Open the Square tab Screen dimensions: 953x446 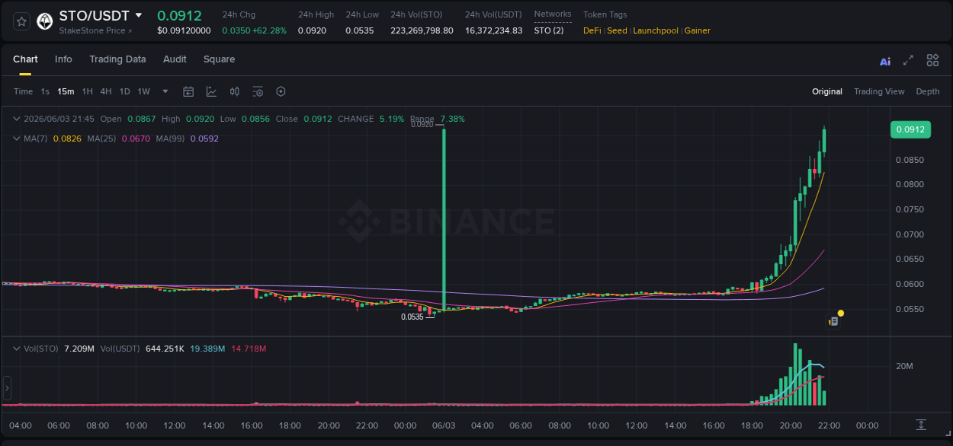(219, 59)
